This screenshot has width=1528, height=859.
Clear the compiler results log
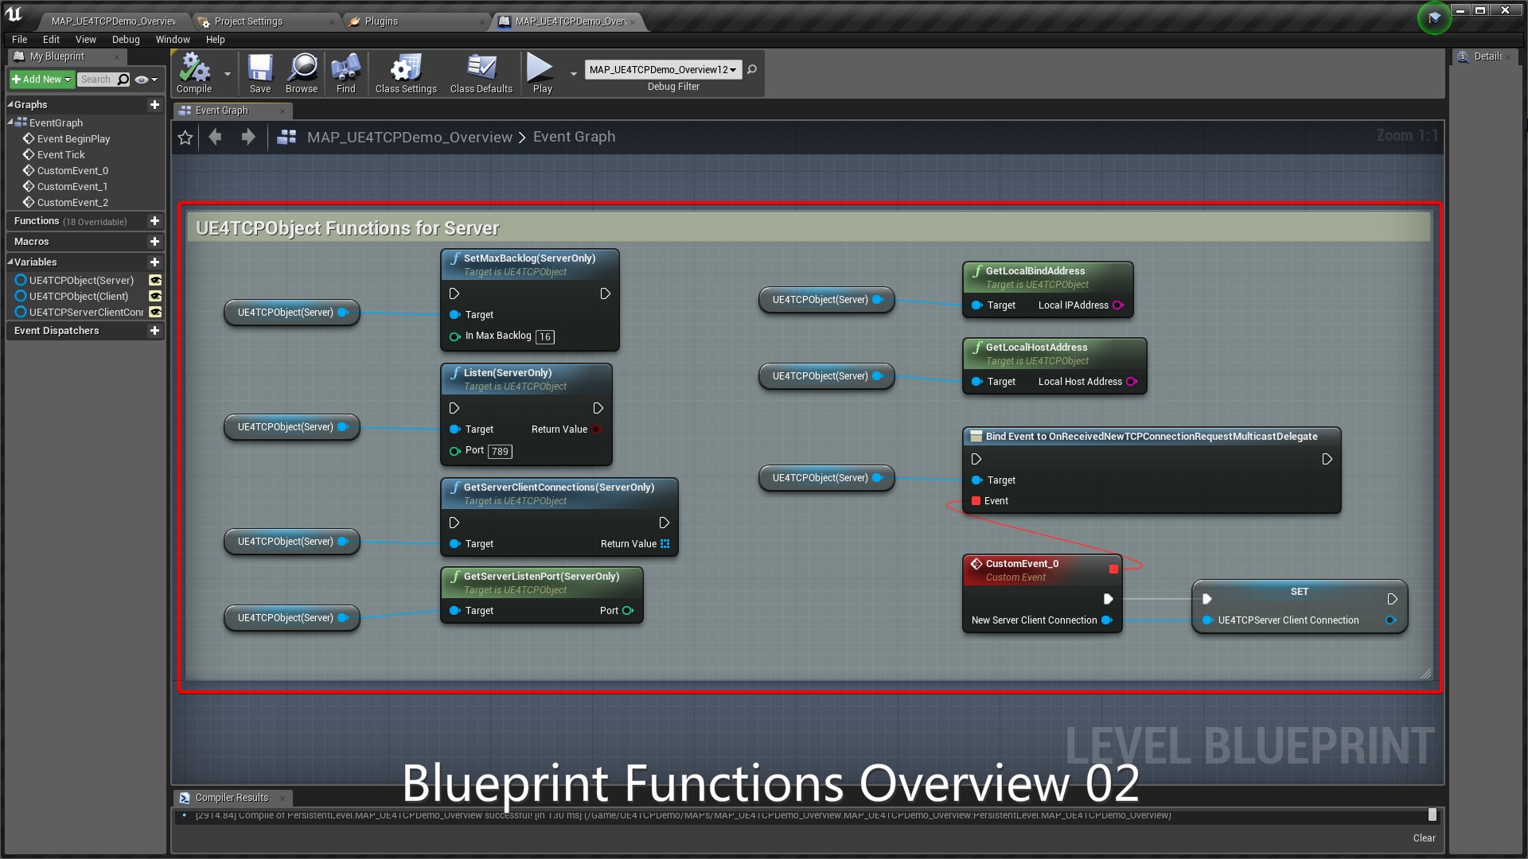coord(1424,838)
